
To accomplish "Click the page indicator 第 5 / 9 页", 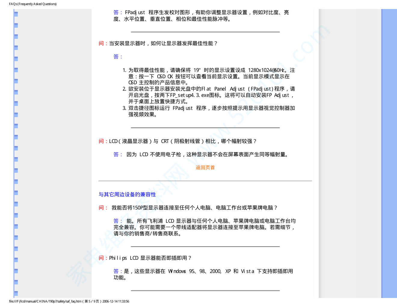I will point(92,301).
